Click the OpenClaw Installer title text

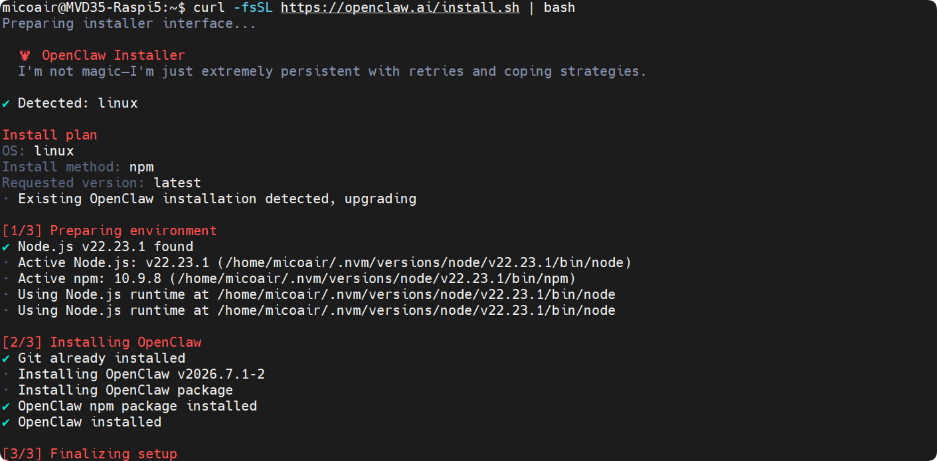click(114, 55)
